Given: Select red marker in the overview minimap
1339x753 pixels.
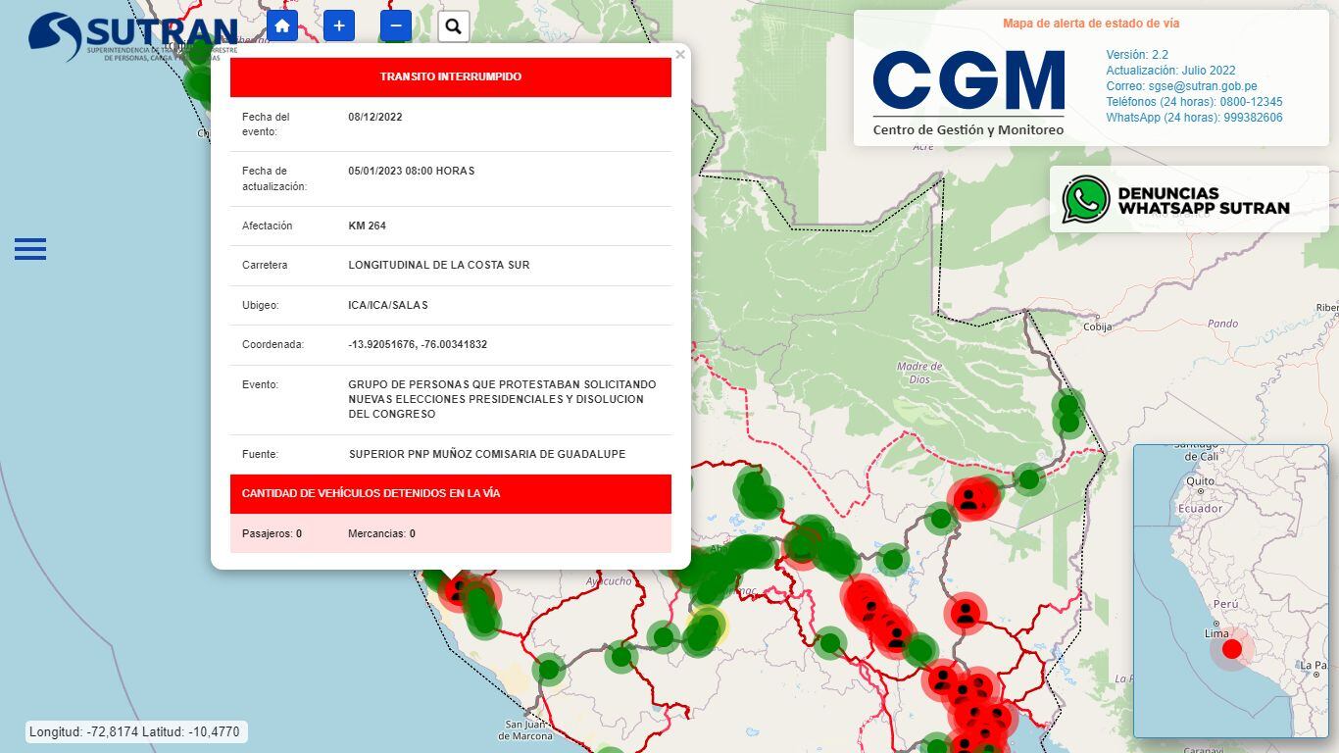Looking at the screenshot, I should tap(1232, 649).
